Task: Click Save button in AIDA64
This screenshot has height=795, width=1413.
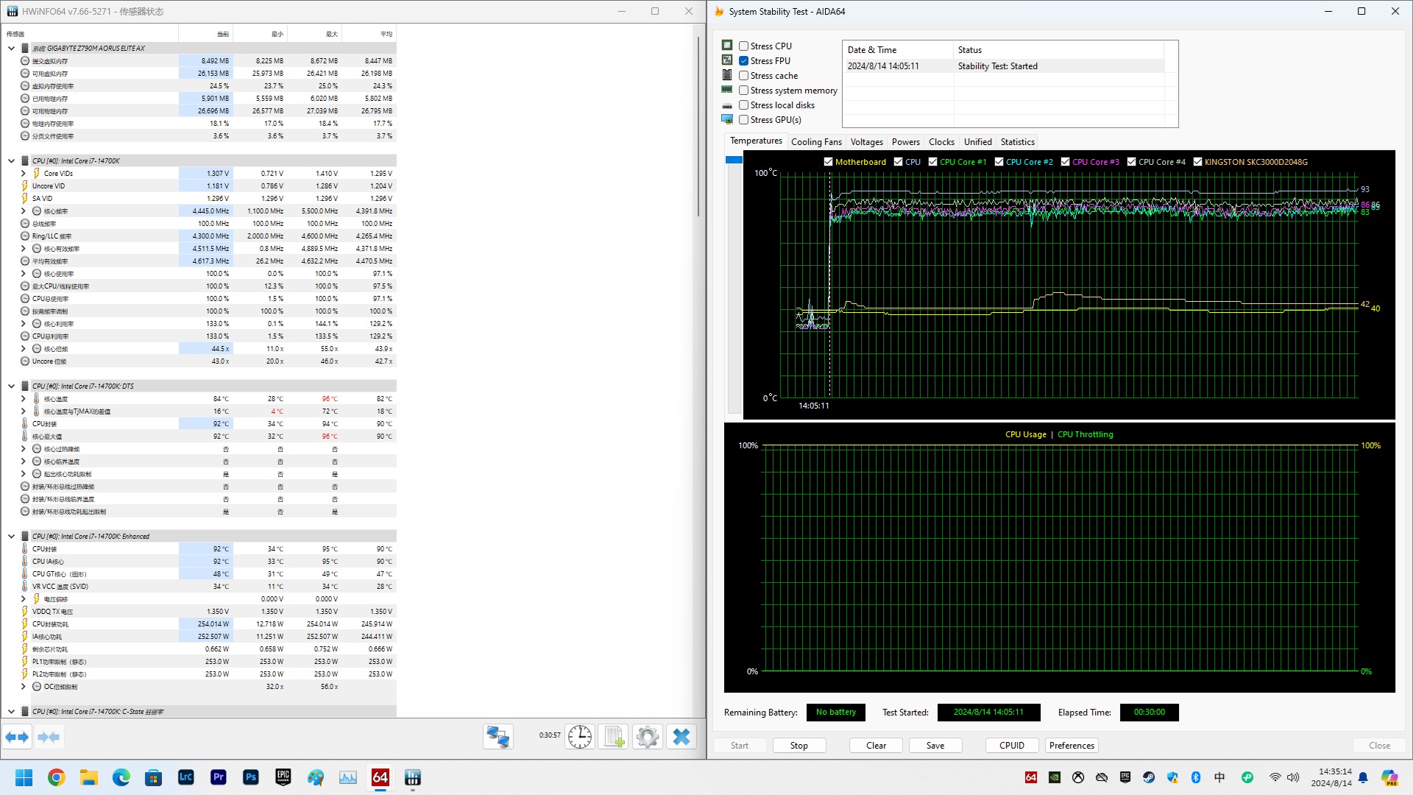Action: pyautogui.click(x=935, y=746)
